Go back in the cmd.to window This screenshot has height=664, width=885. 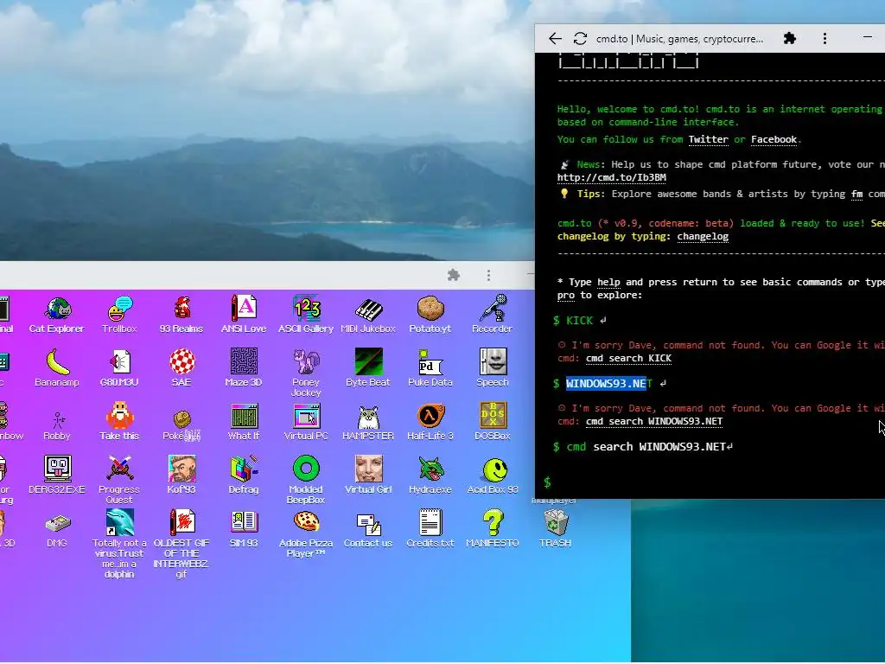556,38
